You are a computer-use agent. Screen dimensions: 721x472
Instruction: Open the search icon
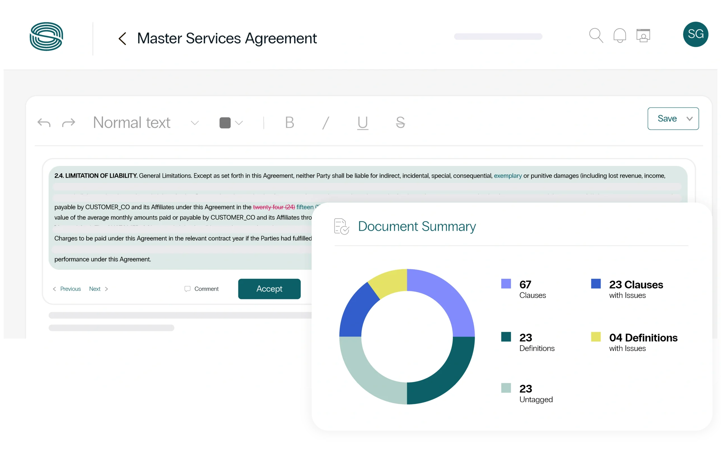click(x=596, y=35)
